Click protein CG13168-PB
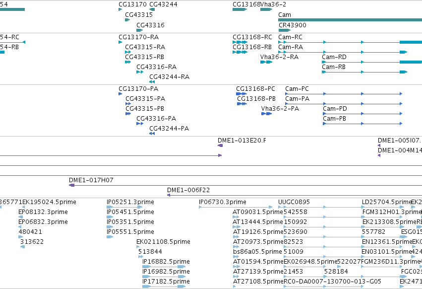 256,99
